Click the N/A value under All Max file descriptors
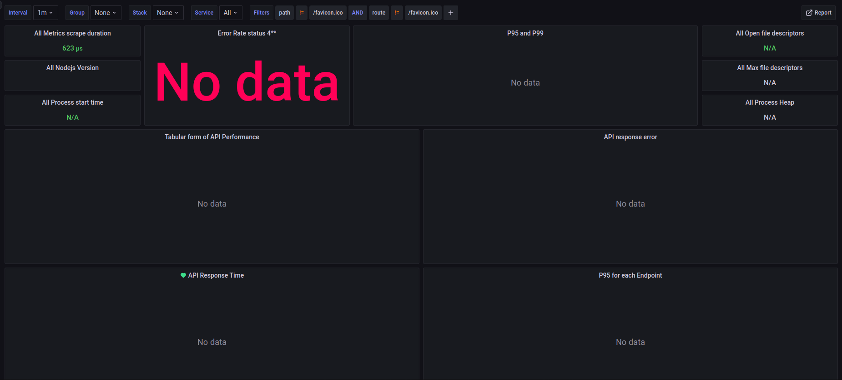This screenshot has height=380, width=842. tap(770, 83)
